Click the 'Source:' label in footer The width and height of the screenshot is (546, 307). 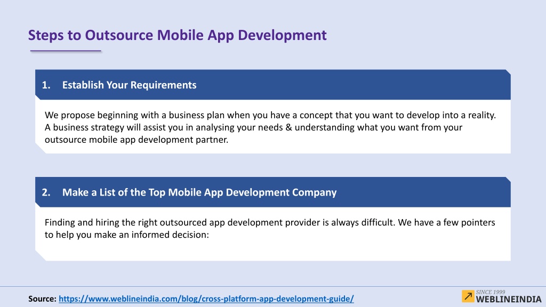[x=42, y=298]
